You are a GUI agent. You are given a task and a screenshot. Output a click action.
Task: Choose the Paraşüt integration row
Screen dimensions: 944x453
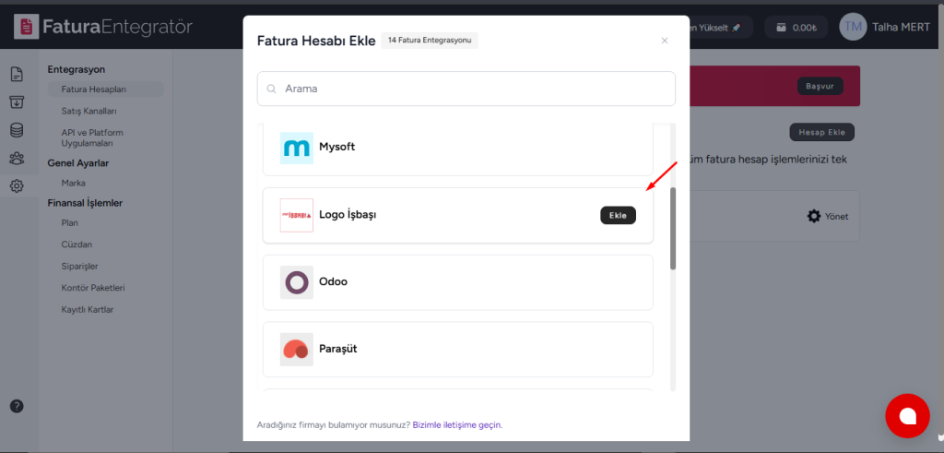457,350
